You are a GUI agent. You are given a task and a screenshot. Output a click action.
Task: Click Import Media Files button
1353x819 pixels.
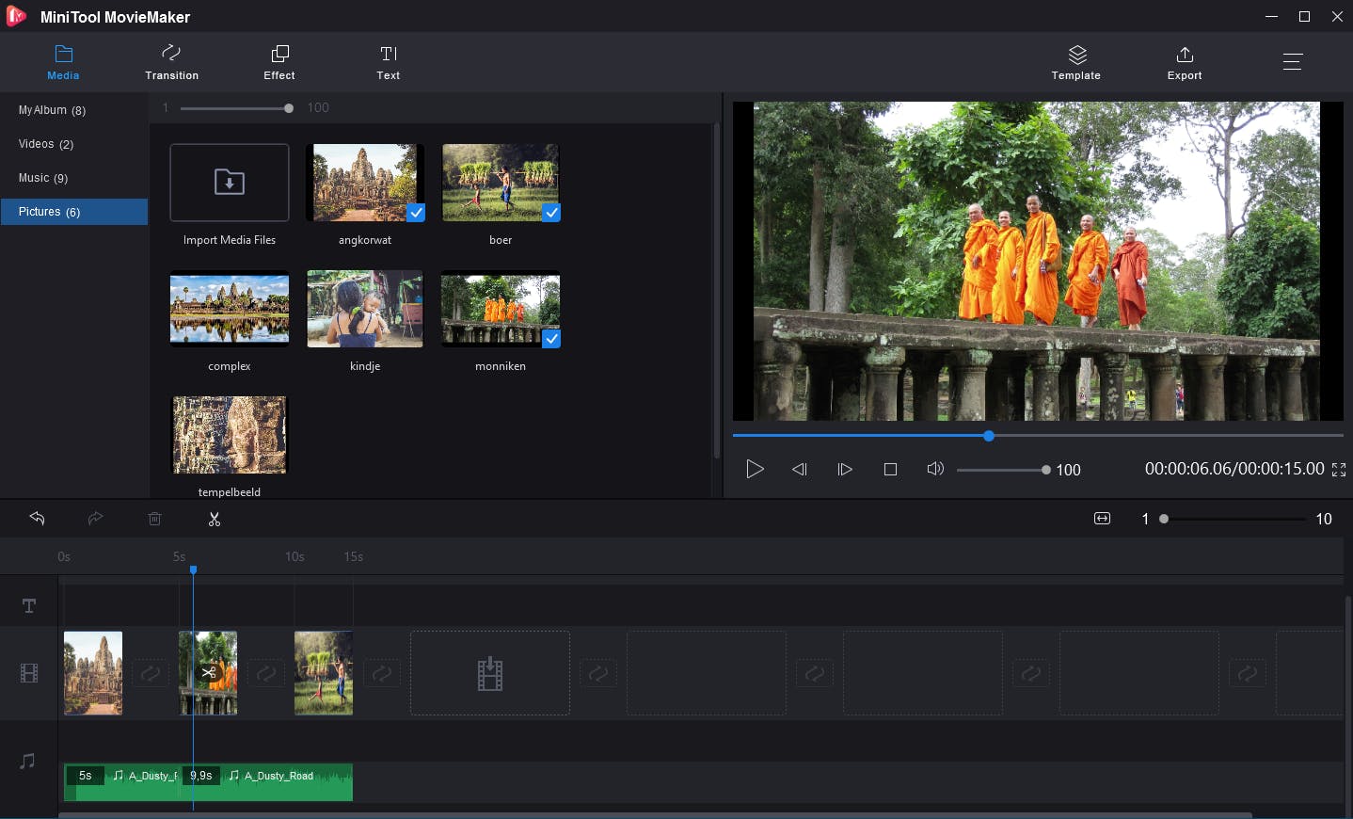(230, 183)
